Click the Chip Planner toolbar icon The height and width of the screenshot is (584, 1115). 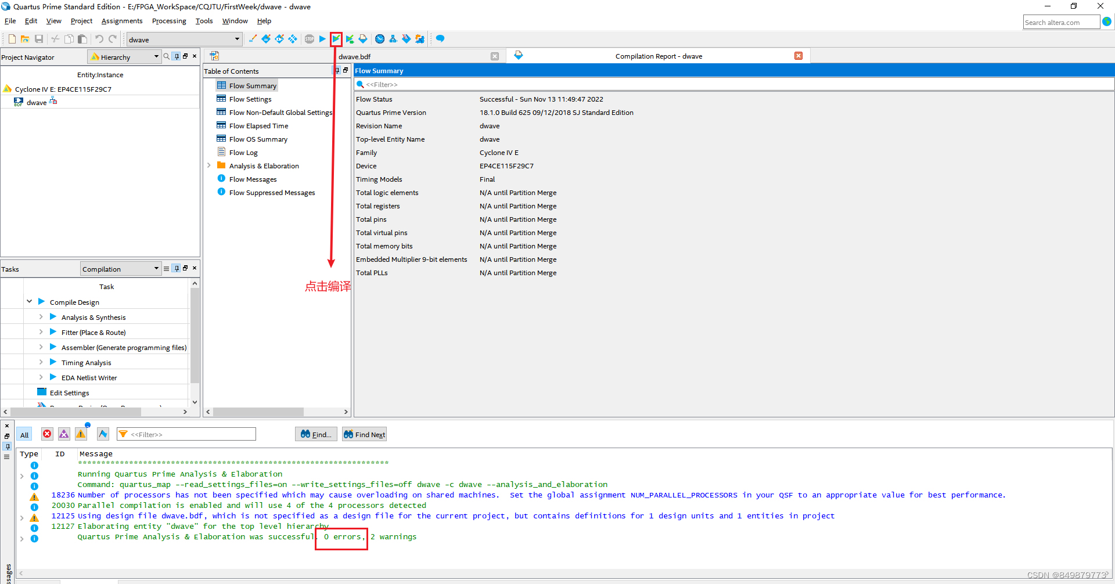point(293,39)
